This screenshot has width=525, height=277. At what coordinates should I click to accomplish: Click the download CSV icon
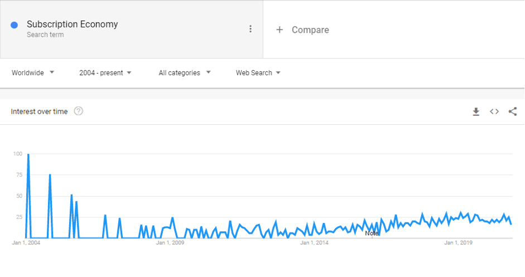click(x=476, y=111)
